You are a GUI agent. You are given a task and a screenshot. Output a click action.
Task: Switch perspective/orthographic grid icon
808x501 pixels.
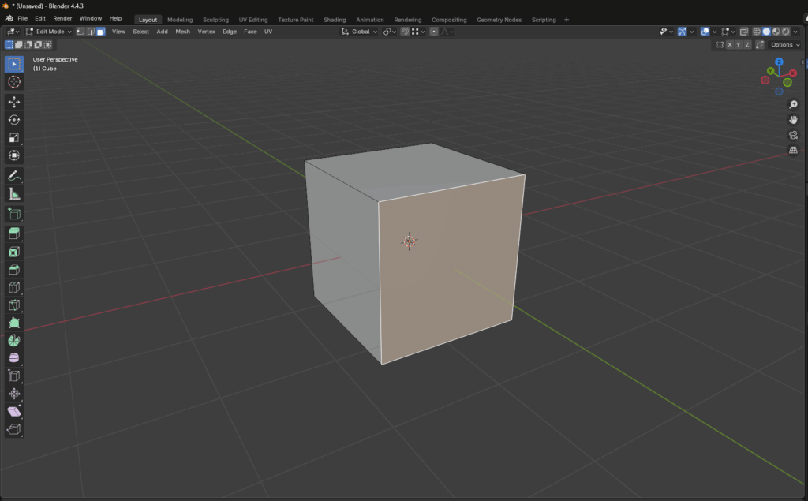coord(793,150)
